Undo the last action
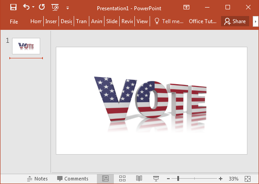The width and height of the screenshot is (259, 184). (26, 7)
